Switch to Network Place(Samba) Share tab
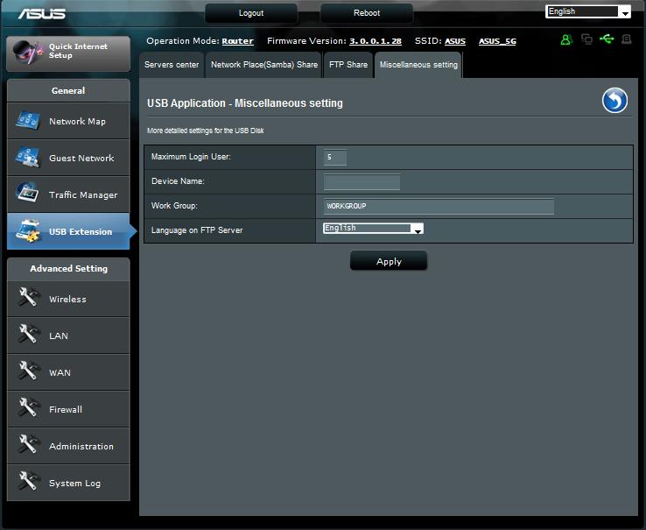Viewport: 646px width, 530px height. click(x=264, y=65)
